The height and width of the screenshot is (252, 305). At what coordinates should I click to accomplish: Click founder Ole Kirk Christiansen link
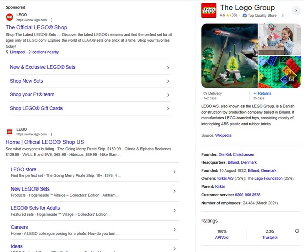click(x=236, y=155)
